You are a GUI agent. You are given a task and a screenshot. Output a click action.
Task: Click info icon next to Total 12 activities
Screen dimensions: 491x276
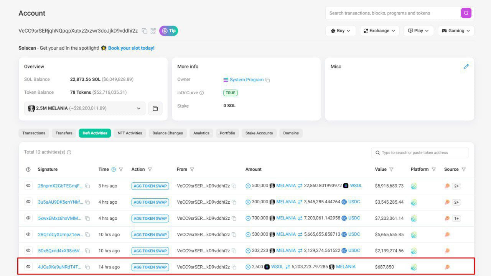click(69, 152)
